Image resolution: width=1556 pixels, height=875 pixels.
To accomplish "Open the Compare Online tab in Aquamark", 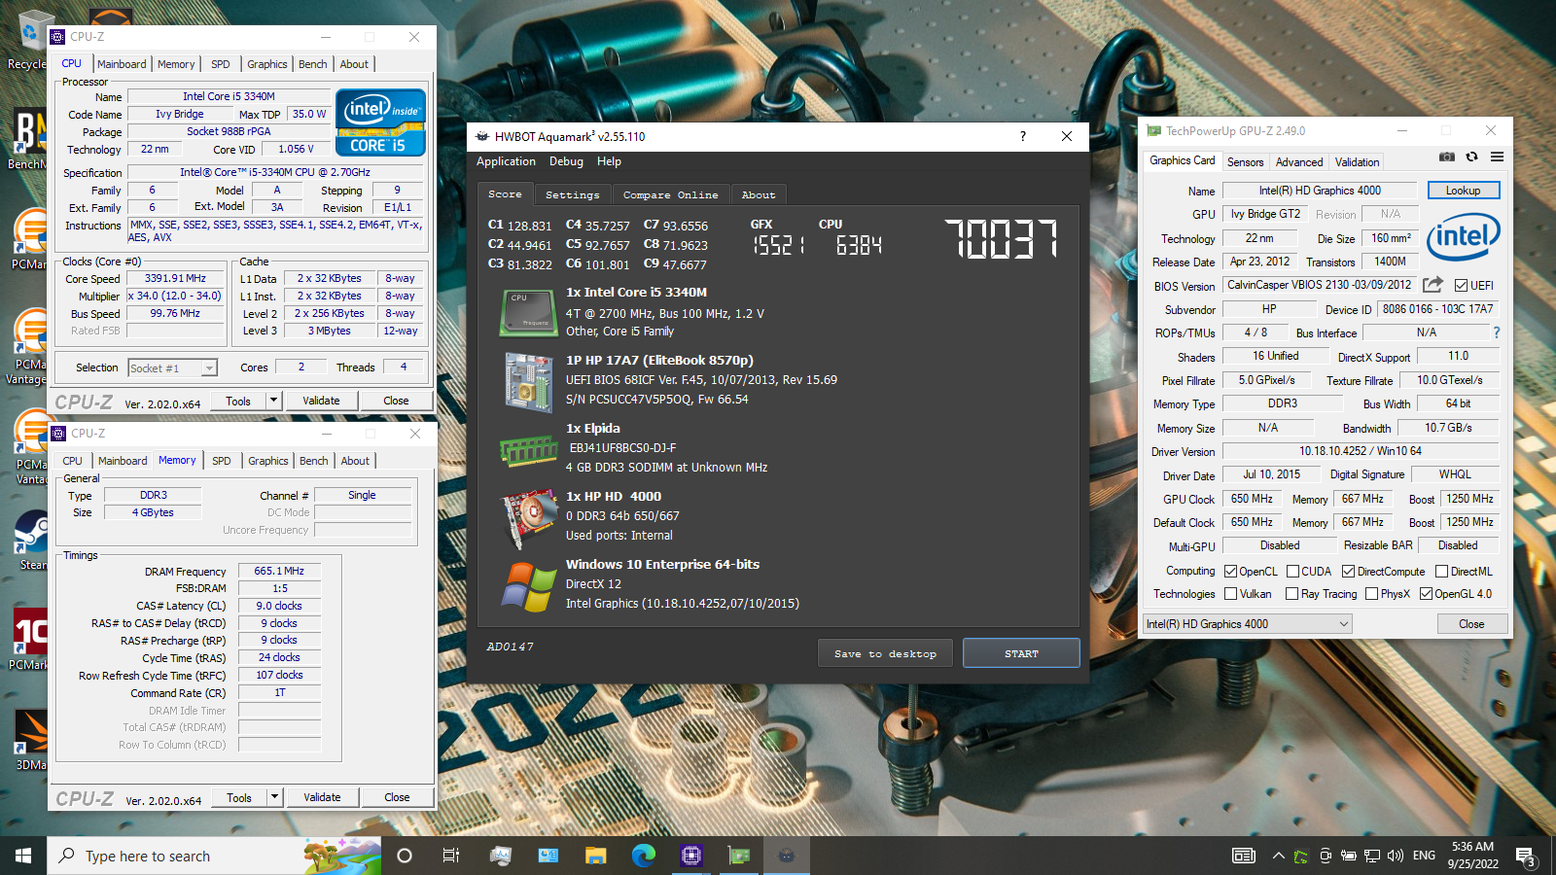I will coord(670,195).
